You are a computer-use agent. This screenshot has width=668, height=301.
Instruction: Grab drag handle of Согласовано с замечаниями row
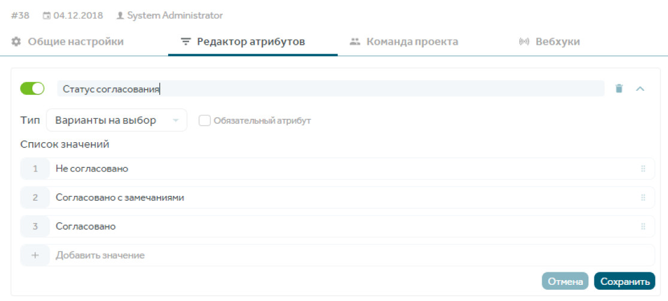point(643,198)
